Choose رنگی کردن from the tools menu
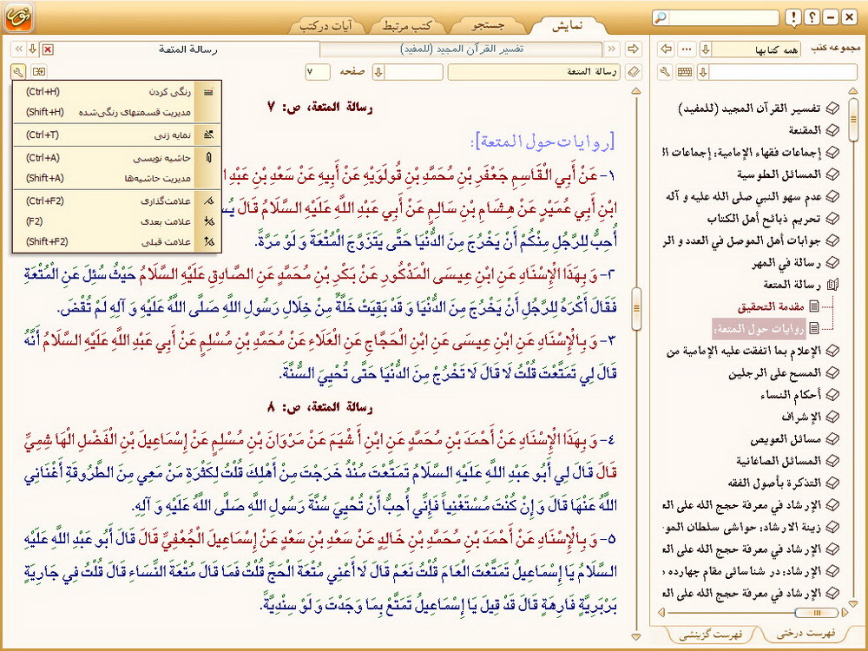Image resolution: width=868 pixels, height=651 pixels. coord(117,92)
